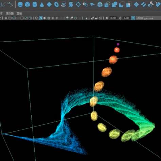The height and width of the screenshot is (161, 161).
Task: Switch viewport to wireframe shading
Action: 37,18
